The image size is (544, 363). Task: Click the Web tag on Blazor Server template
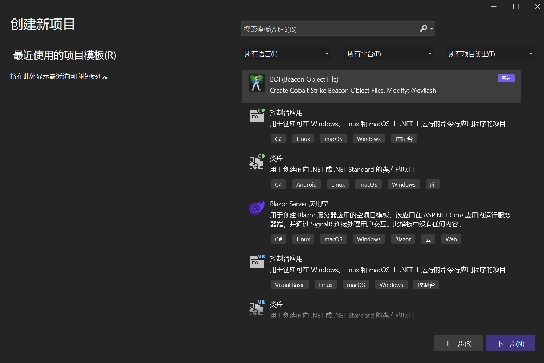451,239
